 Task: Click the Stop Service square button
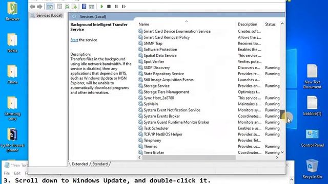click(109, 7)
